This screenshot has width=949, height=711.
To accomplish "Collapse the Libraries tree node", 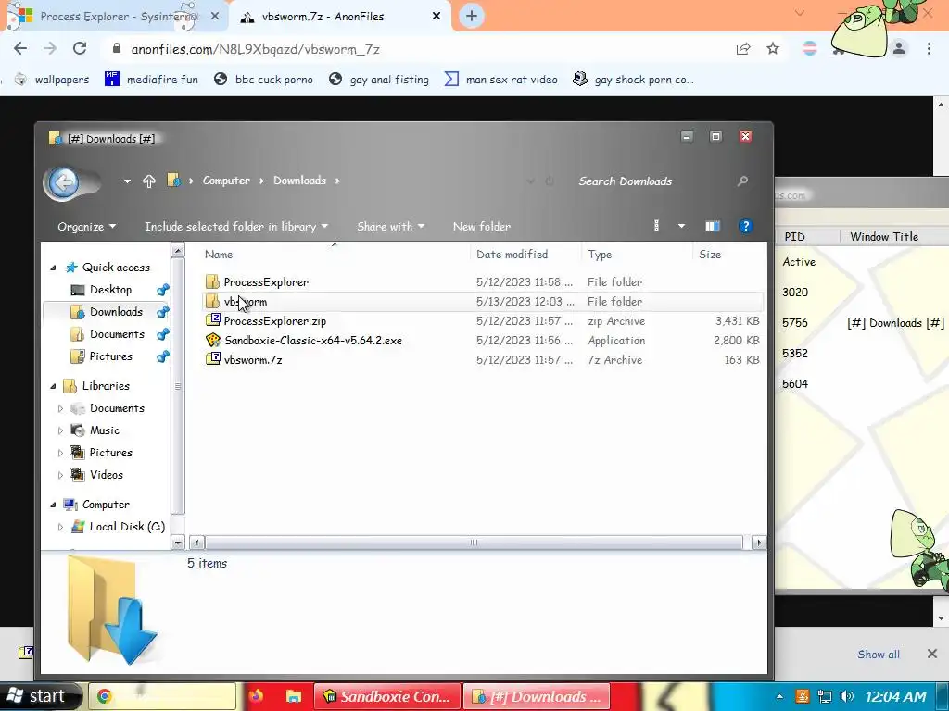I will pyautogui.click(x=53, y=386).
